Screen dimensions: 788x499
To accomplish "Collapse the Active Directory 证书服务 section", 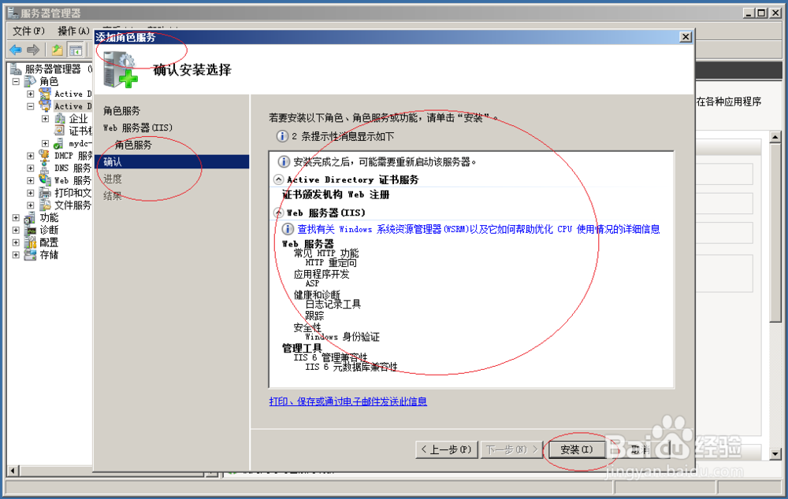I will pos(280,179).
